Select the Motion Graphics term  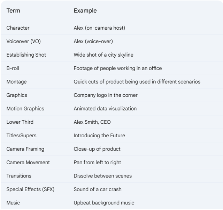[x=25, y=109]
